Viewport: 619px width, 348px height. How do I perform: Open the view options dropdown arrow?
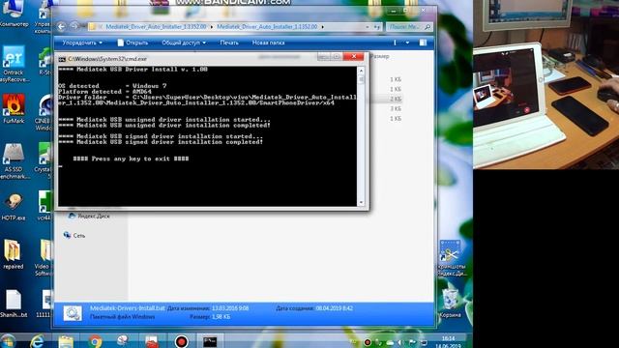pyautogui.click(x=407, y=43)
